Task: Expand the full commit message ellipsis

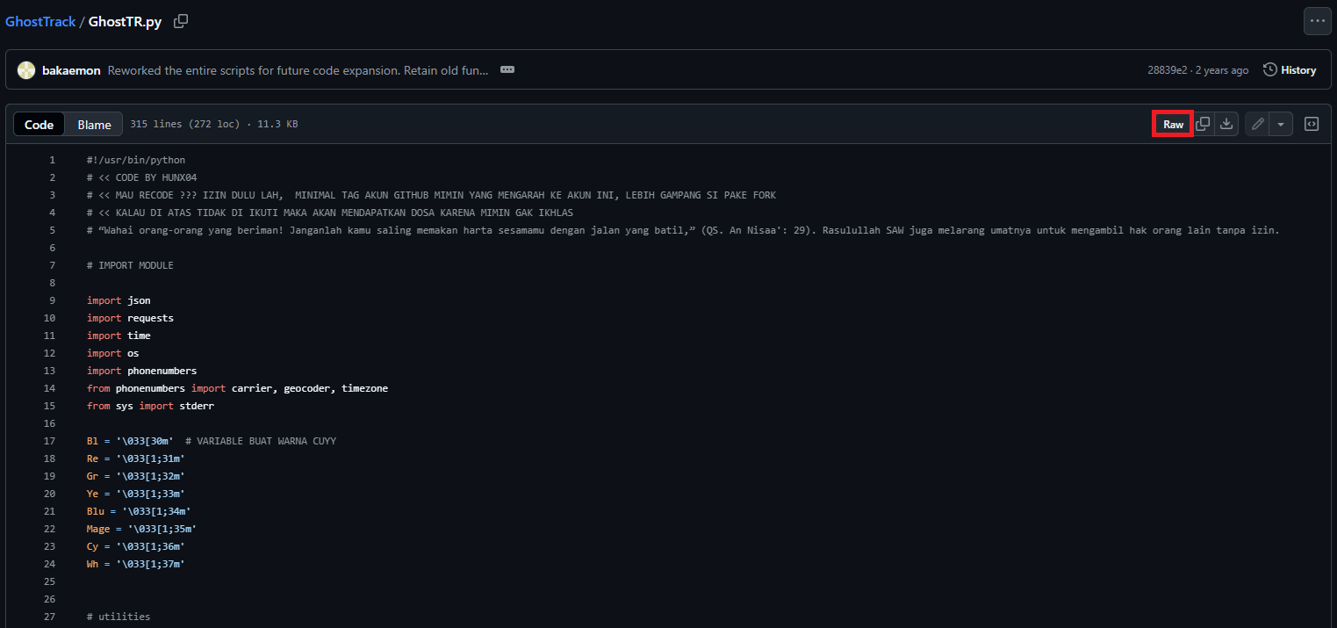Action: tap(507, 70)
